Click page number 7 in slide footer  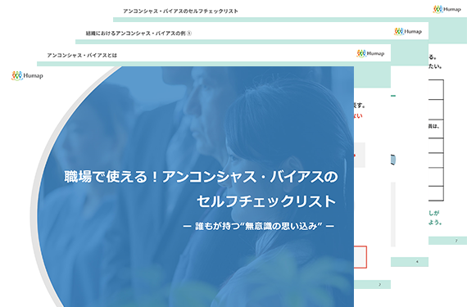click(x=456, y=241)
